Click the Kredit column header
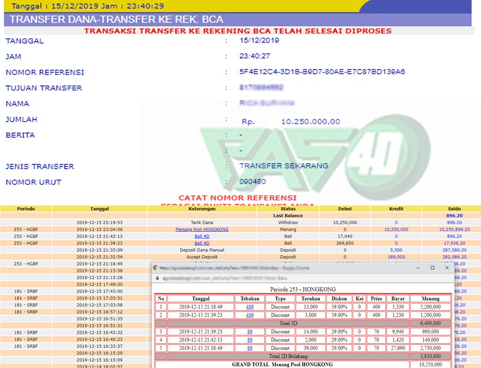The image size is (481, 368). pos(396,209)
